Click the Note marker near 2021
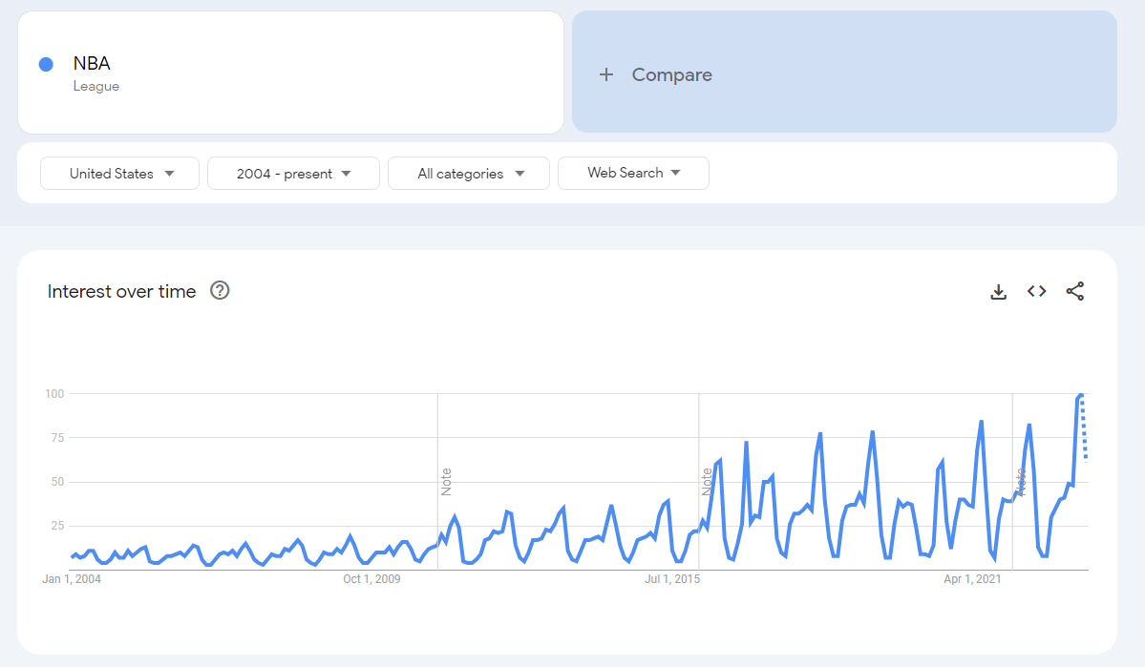Viewport: 1145px width, 667px height. click(1021, 482)
